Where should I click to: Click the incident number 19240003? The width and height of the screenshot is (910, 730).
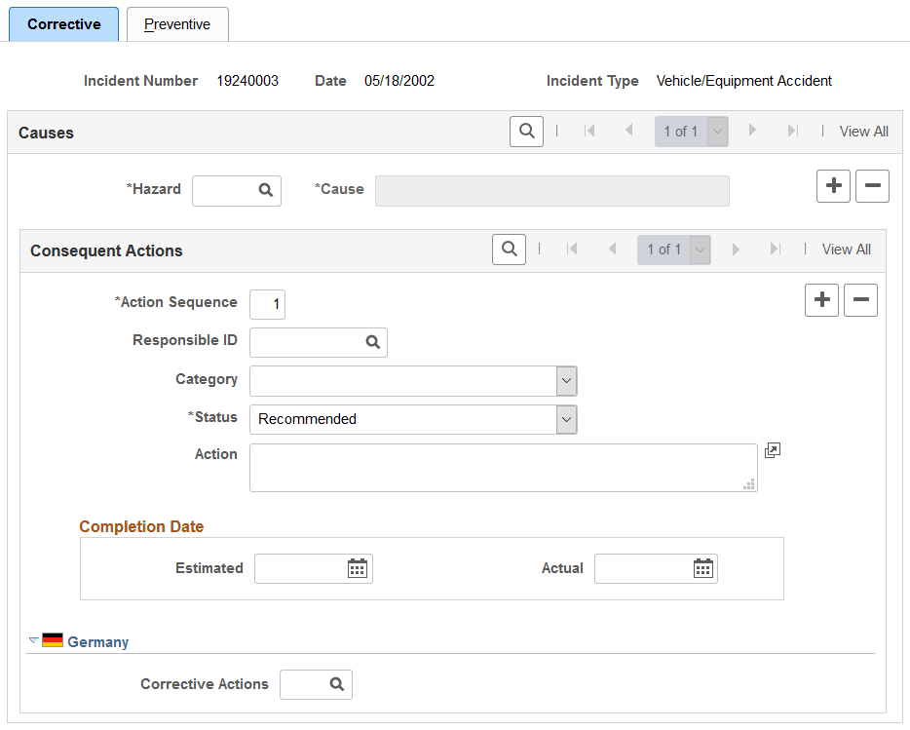(247, 81)
